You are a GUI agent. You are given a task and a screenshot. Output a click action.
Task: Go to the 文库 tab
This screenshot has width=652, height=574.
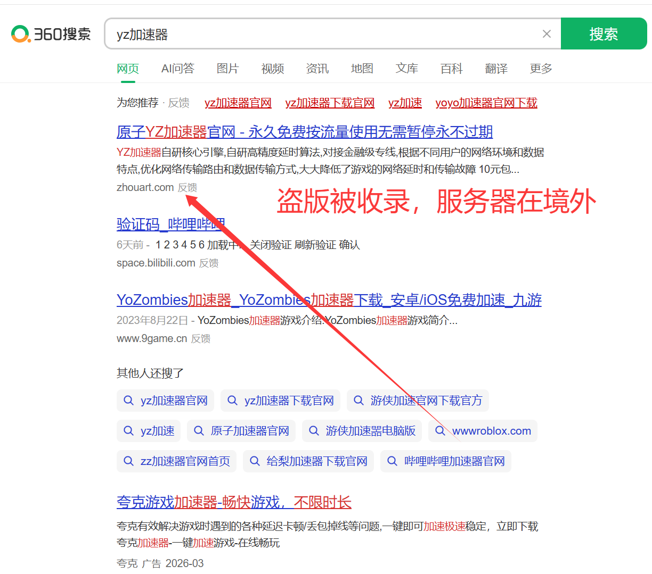[x=407, y=69]
